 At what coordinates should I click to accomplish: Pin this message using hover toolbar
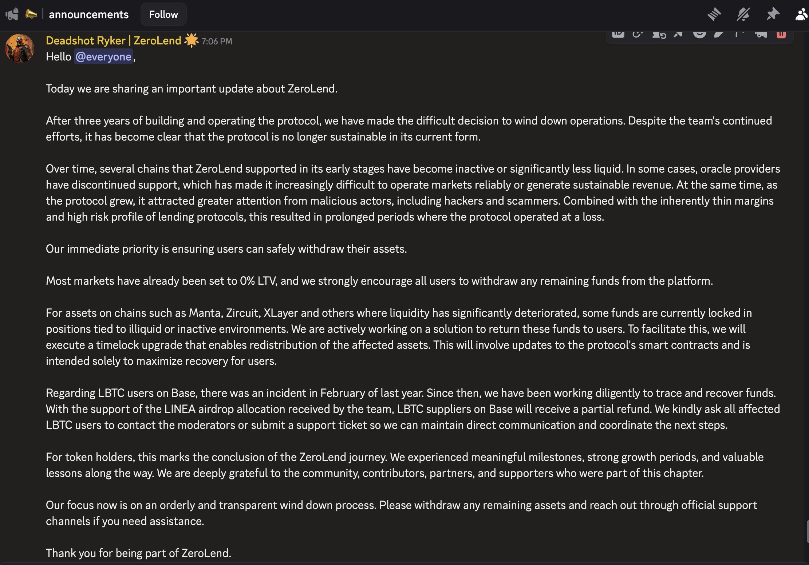[678, 35]
